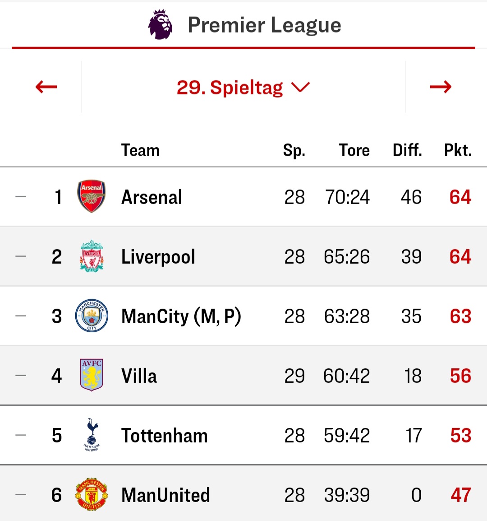Select the Tottenham team name
Image resolution: width=487 pixels, height=521 pixels.
point(165,436)
